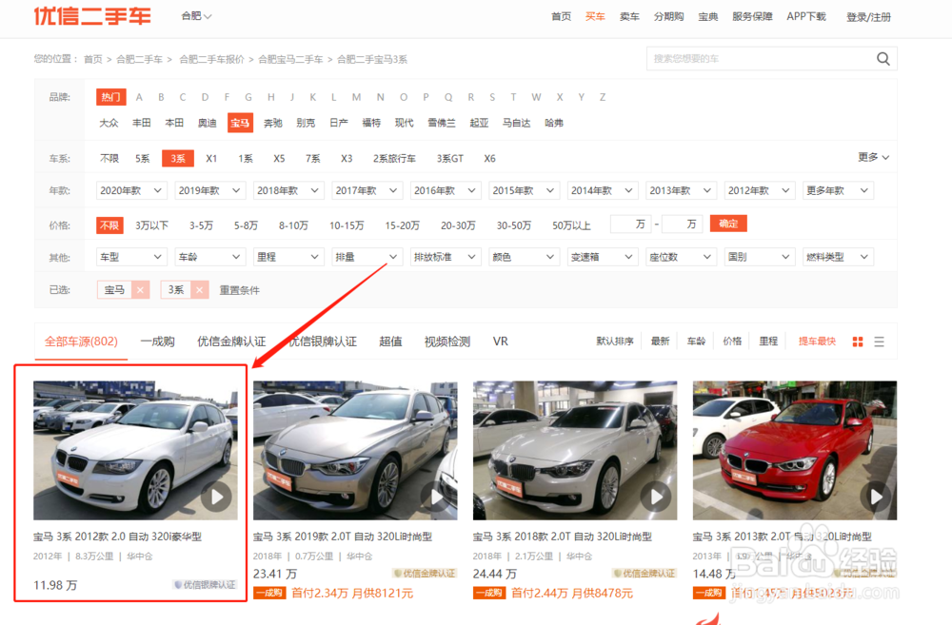952x625 pixels.
Task: Open the 燃料类型 filter dropdown
Action: click(838, 257)
